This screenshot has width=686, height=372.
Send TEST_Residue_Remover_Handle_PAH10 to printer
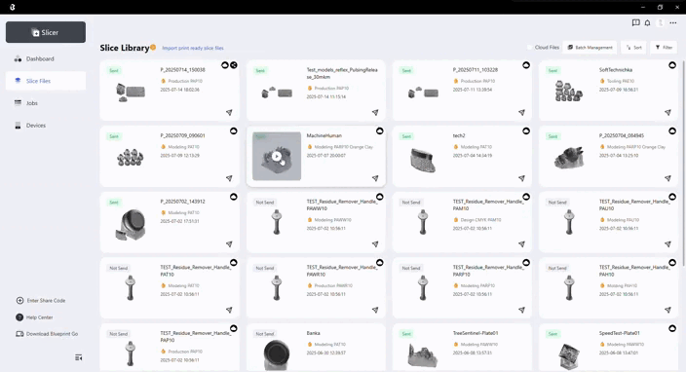[667, 310]
